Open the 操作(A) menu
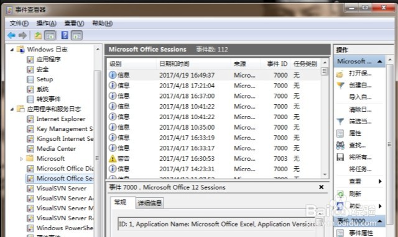The width and height of the screenshot is (398, 237). (x=47, y=24)
